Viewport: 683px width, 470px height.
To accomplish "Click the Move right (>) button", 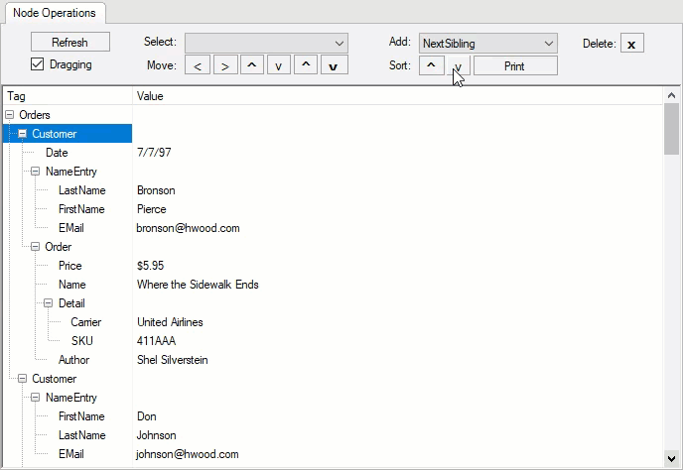I will pos(225,66).
